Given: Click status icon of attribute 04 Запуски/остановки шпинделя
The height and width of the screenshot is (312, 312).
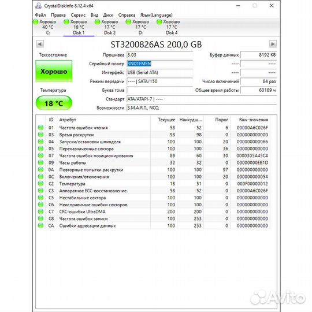Looking at the screenshot, I should point(41,142).
